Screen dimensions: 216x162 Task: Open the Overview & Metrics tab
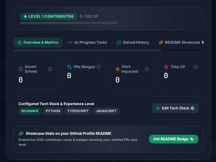pos(38,42)
